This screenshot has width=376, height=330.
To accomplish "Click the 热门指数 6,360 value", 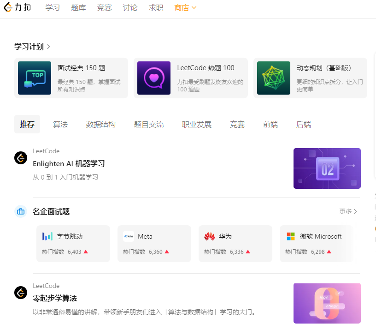I will (155, 252).
